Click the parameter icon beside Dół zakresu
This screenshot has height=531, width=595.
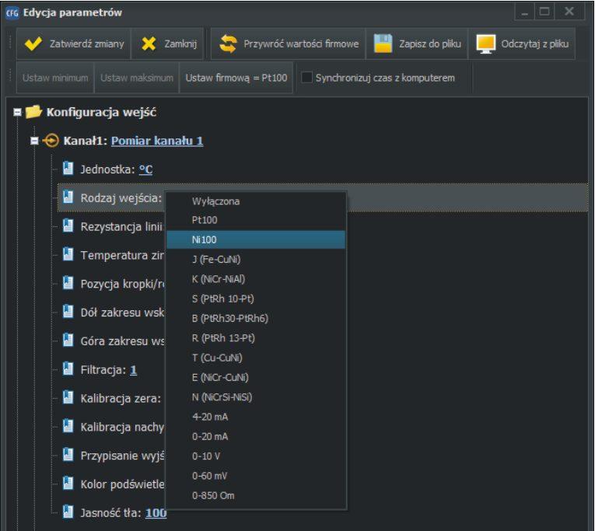point(68,312)
